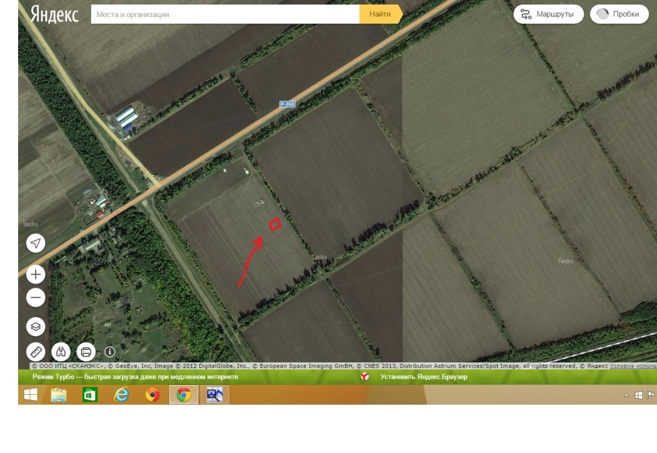Toggle the Пробки traffic layer
Viewport: 657px width, 453px height.
click(618, 14)
